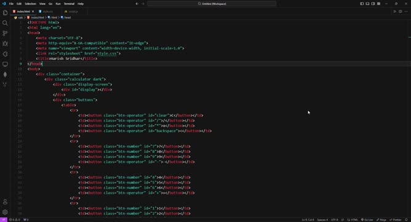Click LF end-of-line in status bar
411x222 pixels.
click(342, 220)
